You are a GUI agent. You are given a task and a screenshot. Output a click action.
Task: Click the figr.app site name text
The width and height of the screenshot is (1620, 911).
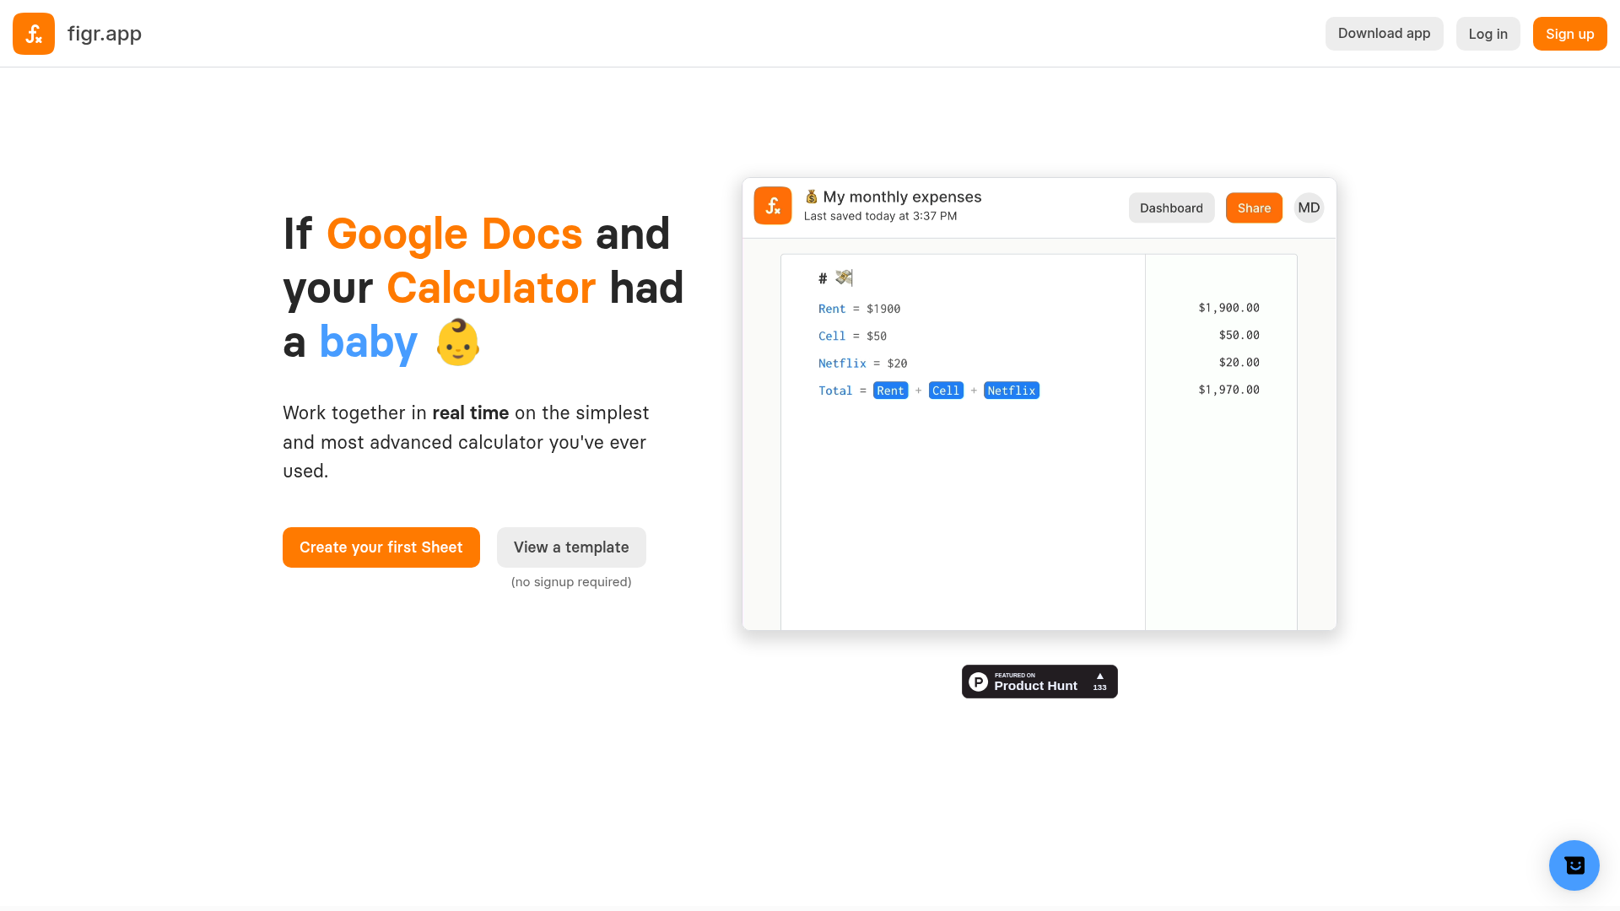click(105, 34)
